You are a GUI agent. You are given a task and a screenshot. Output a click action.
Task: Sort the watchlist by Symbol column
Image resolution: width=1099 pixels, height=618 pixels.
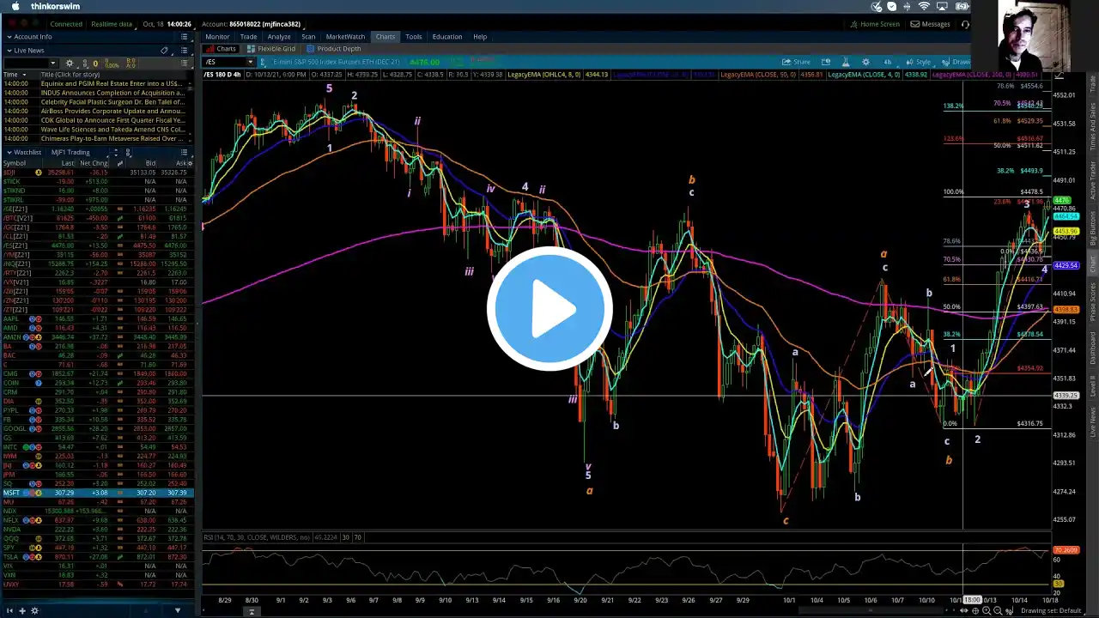15,163
